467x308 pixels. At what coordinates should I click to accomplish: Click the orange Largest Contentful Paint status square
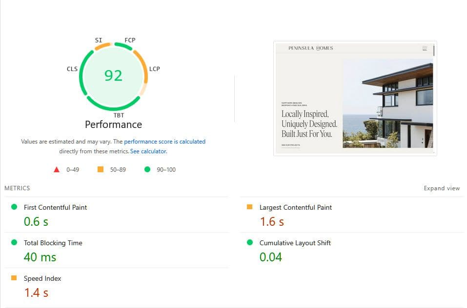[250, 207]
